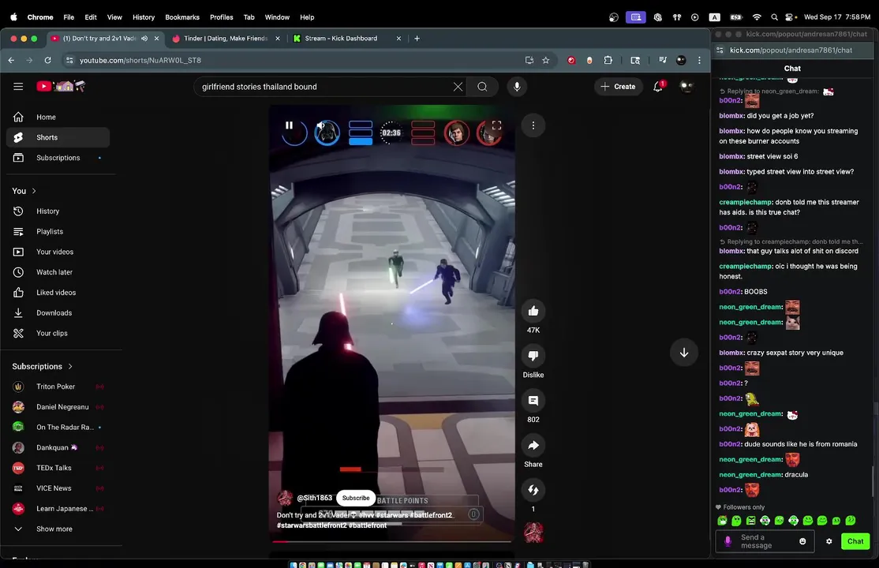Switch to the Stream - Kick Dashboard tab

click(x=347, y=39)
